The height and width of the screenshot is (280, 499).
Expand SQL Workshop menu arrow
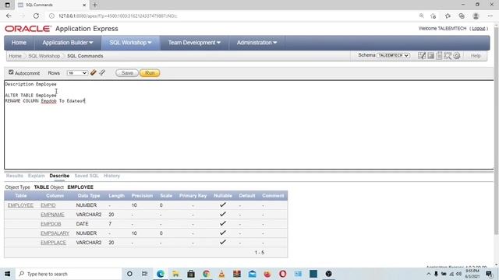click(150, 43)
